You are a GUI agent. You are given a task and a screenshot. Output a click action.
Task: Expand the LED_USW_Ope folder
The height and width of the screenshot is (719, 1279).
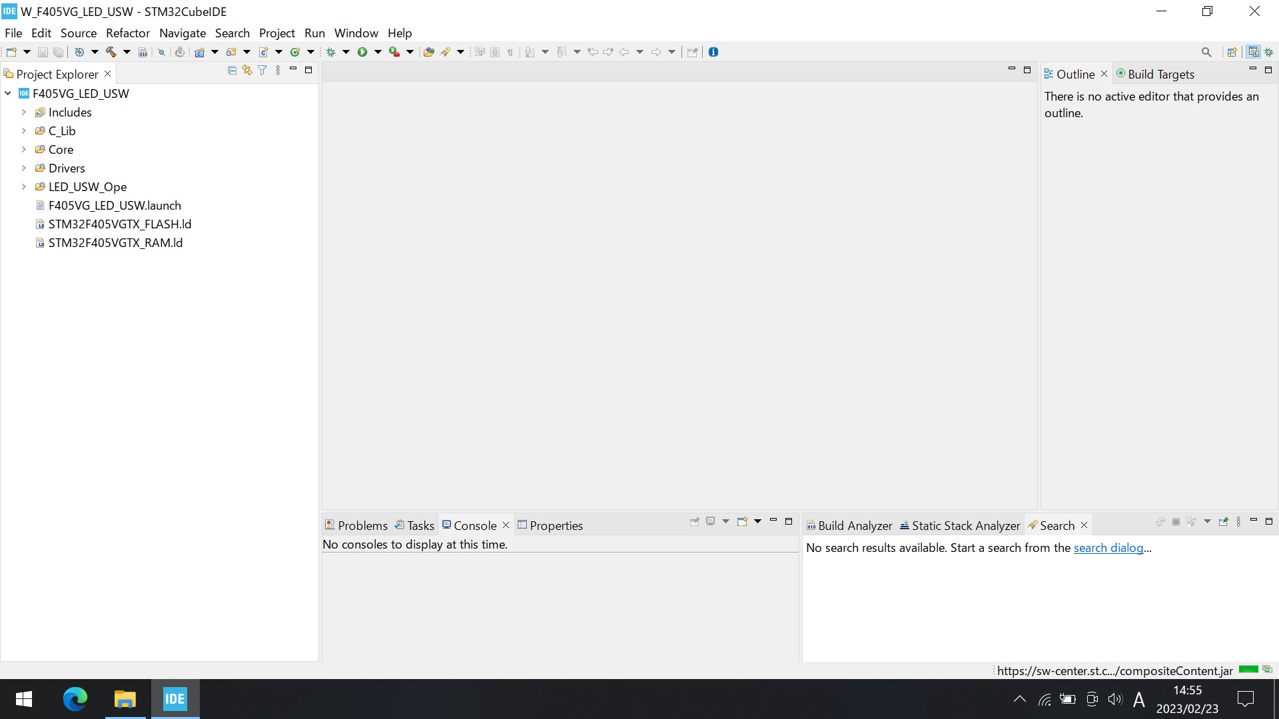pyautogui.click(x=24, y=187)
